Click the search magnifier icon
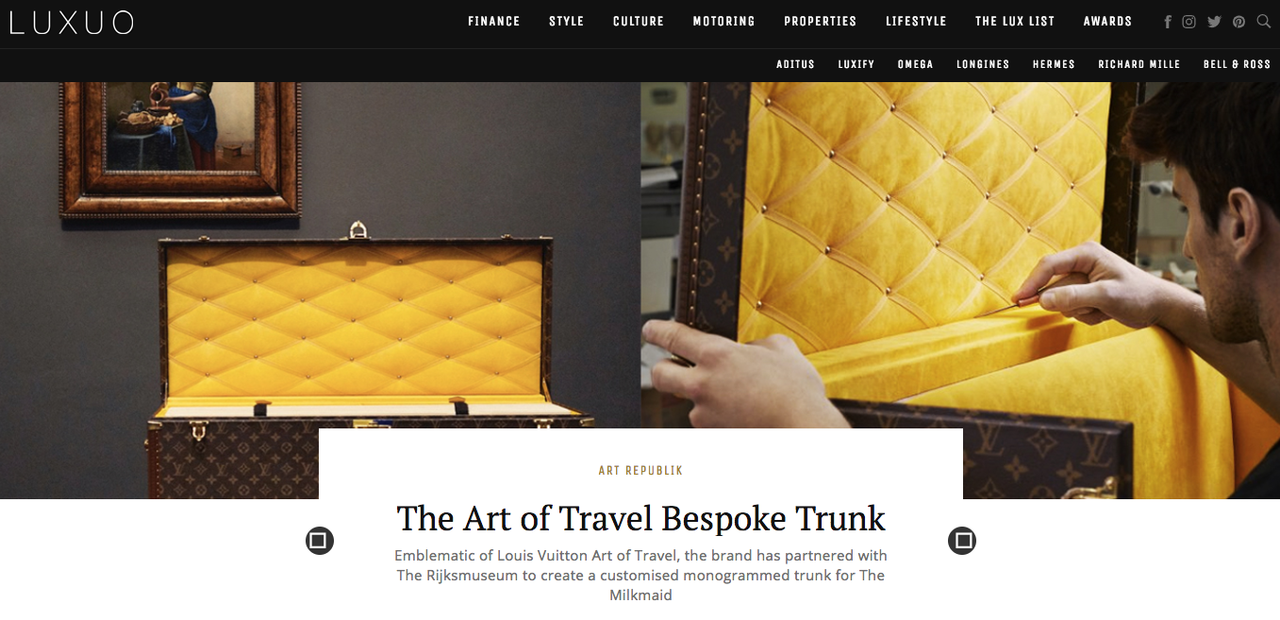 [x=1264, y=21]
